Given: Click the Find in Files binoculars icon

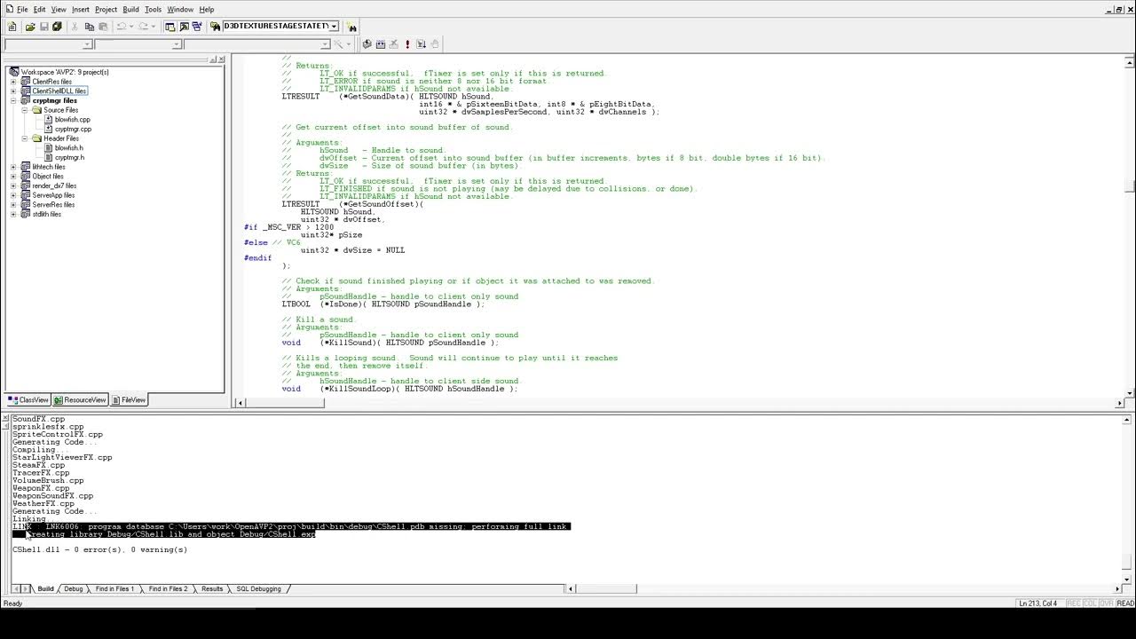Looking at the screenshot, I should (x=216, y=27).
